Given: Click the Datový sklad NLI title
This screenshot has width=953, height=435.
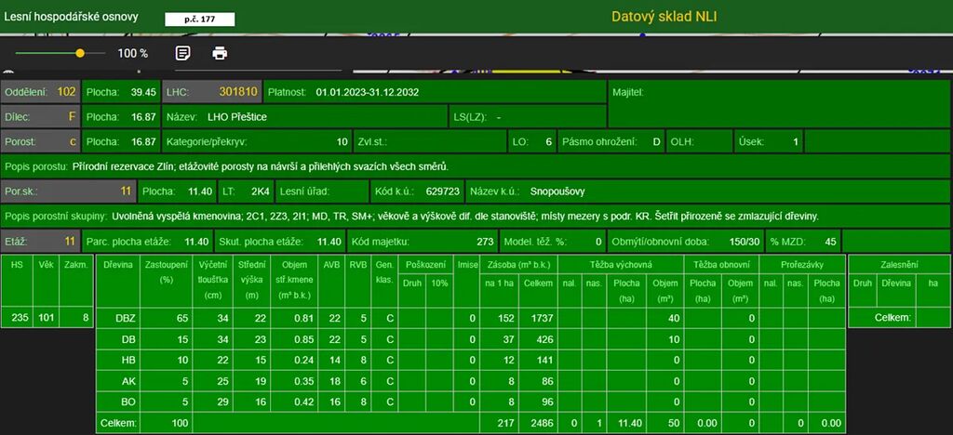Looking at the screenshot, I should click(664, 17).
